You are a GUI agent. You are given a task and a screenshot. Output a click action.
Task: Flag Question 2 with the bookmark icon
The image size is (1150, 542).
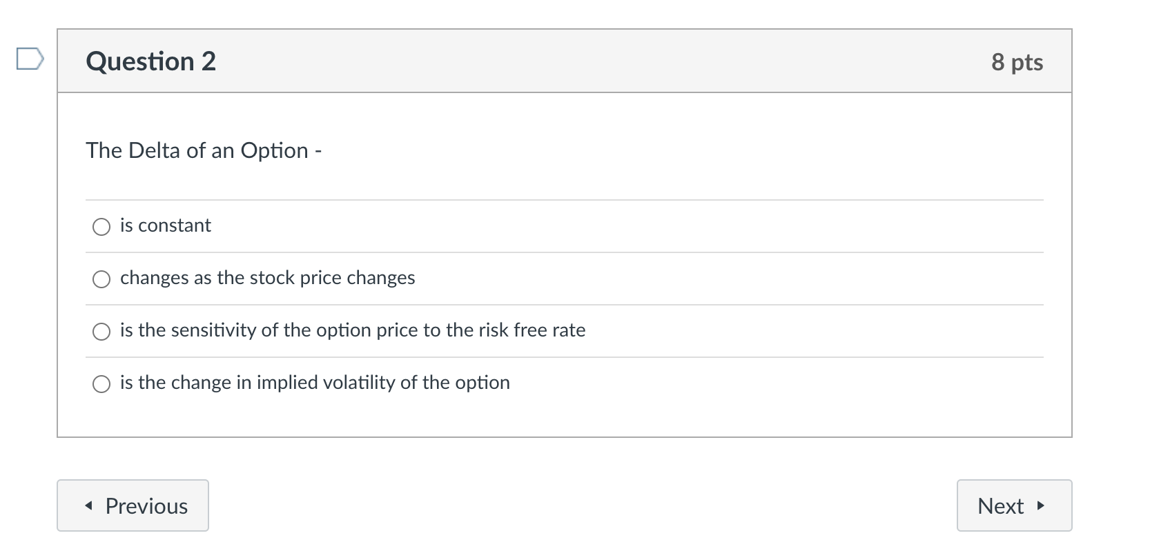[30, 59]
